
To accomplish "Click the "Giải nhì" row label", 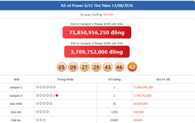I will click(16, 112).
